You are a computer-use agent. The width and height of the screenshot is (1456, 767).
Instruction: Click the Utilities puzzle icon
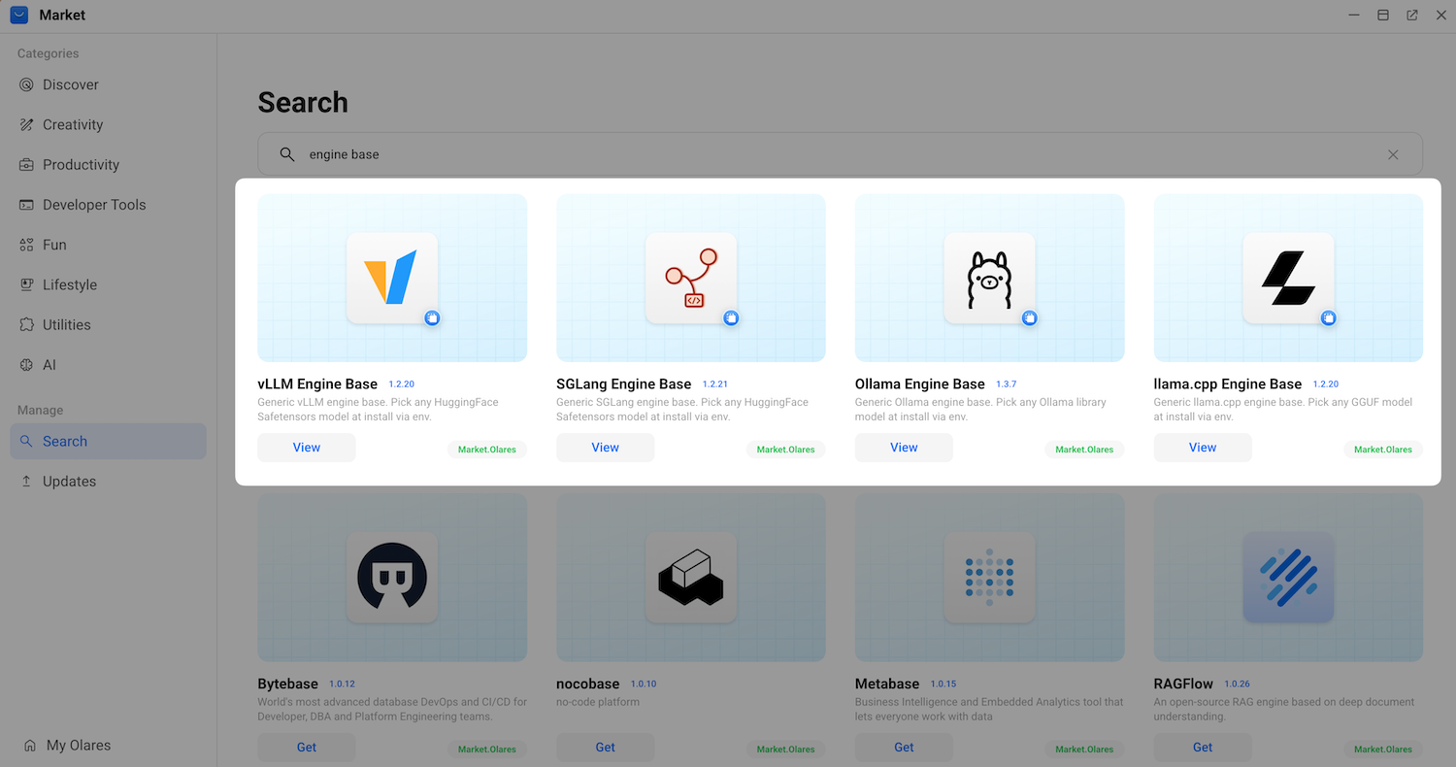pos(26,325)
